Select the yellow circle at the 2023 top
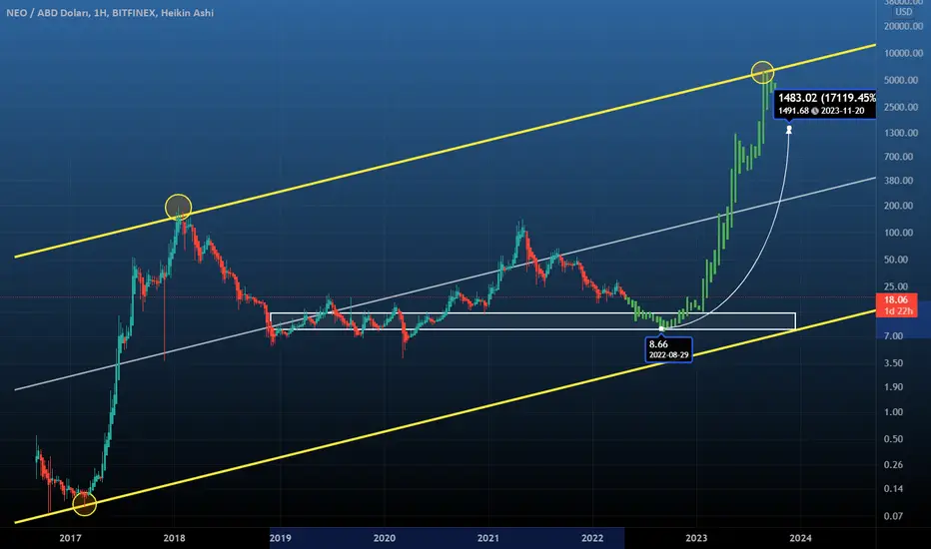This screenshot has height=549, width=931. [x=762, y=73]
